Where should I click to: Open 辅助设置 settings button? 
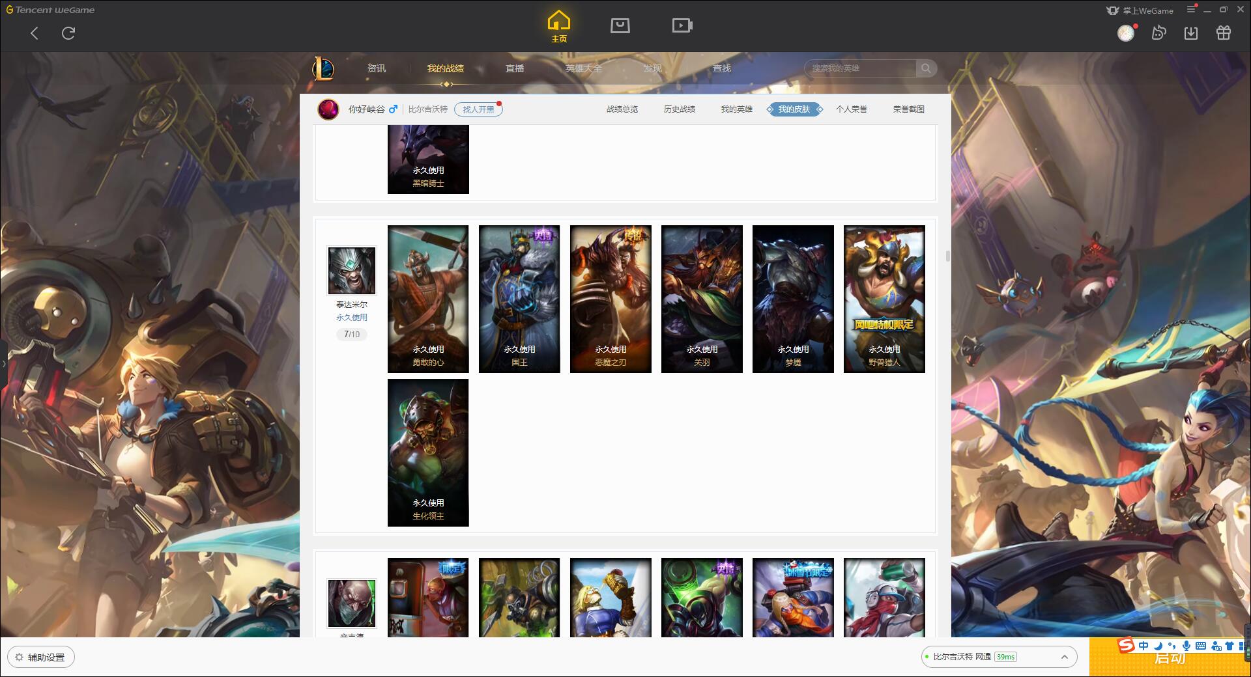41,657
